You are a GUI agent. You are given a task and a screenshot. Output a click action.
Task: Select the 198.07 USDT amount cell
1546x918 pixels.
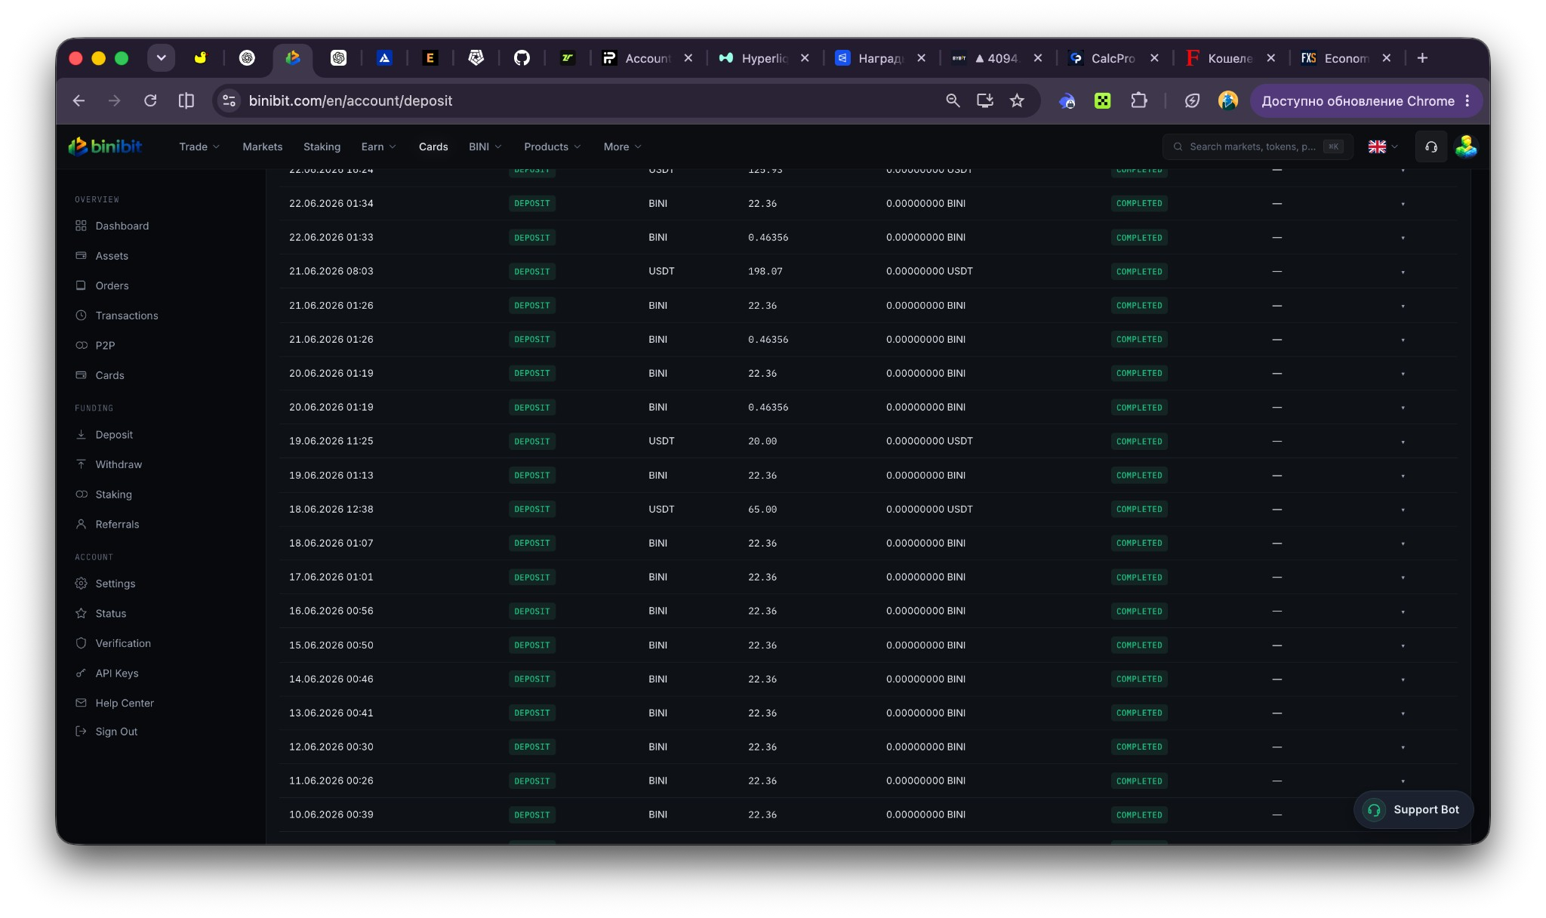(765, 271)
